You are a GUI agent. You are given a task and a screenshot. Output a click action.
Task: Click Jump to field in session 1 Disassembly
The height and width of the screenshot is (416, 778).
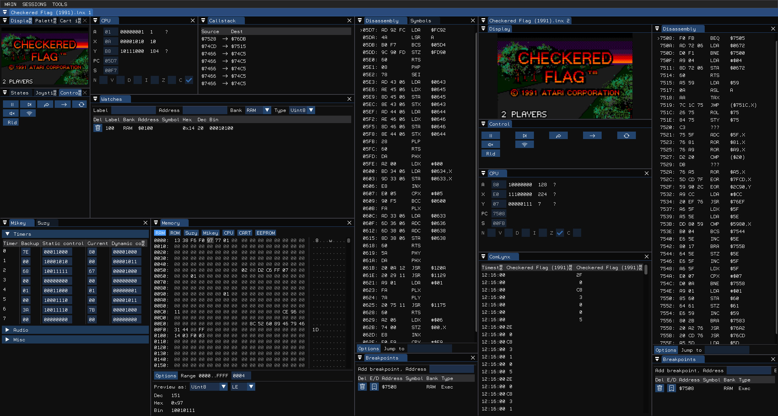pyautogui.click(x=429, y=348)
